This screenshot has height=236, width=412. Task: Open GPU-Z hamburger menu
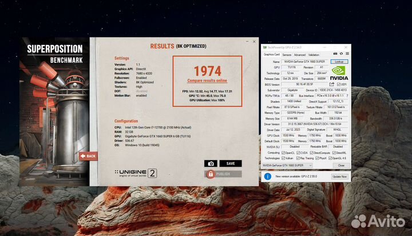[x=347, y=54]
